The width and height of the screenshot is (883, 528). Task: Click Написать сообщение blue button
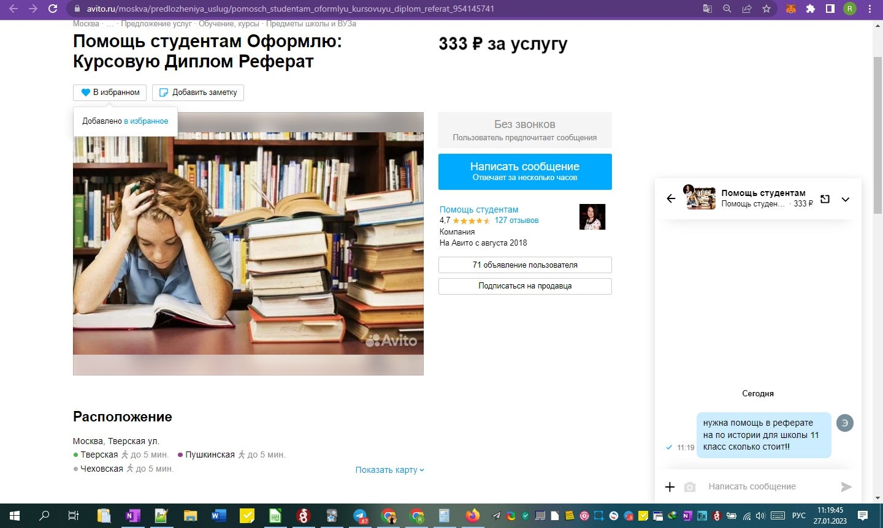click(x=525, y=172)
